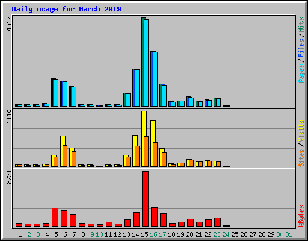Click the '4517' axis maximum label
Screen dimensions: 308x241
(9, 24)
